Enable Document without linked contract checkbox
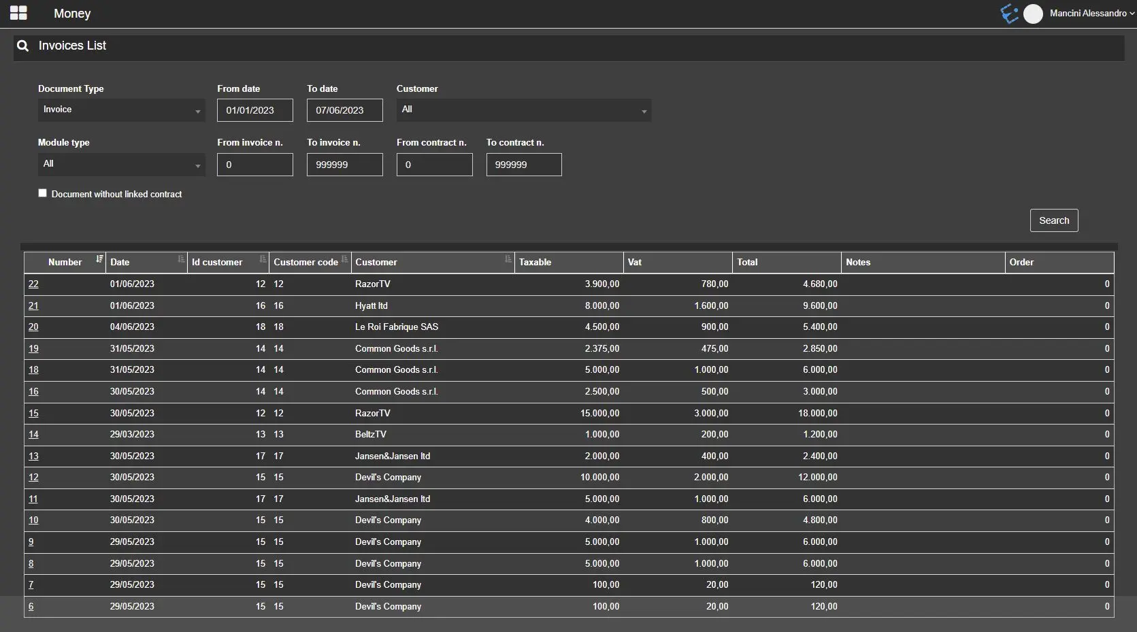1137x632 pixels. tap(43, 193)
